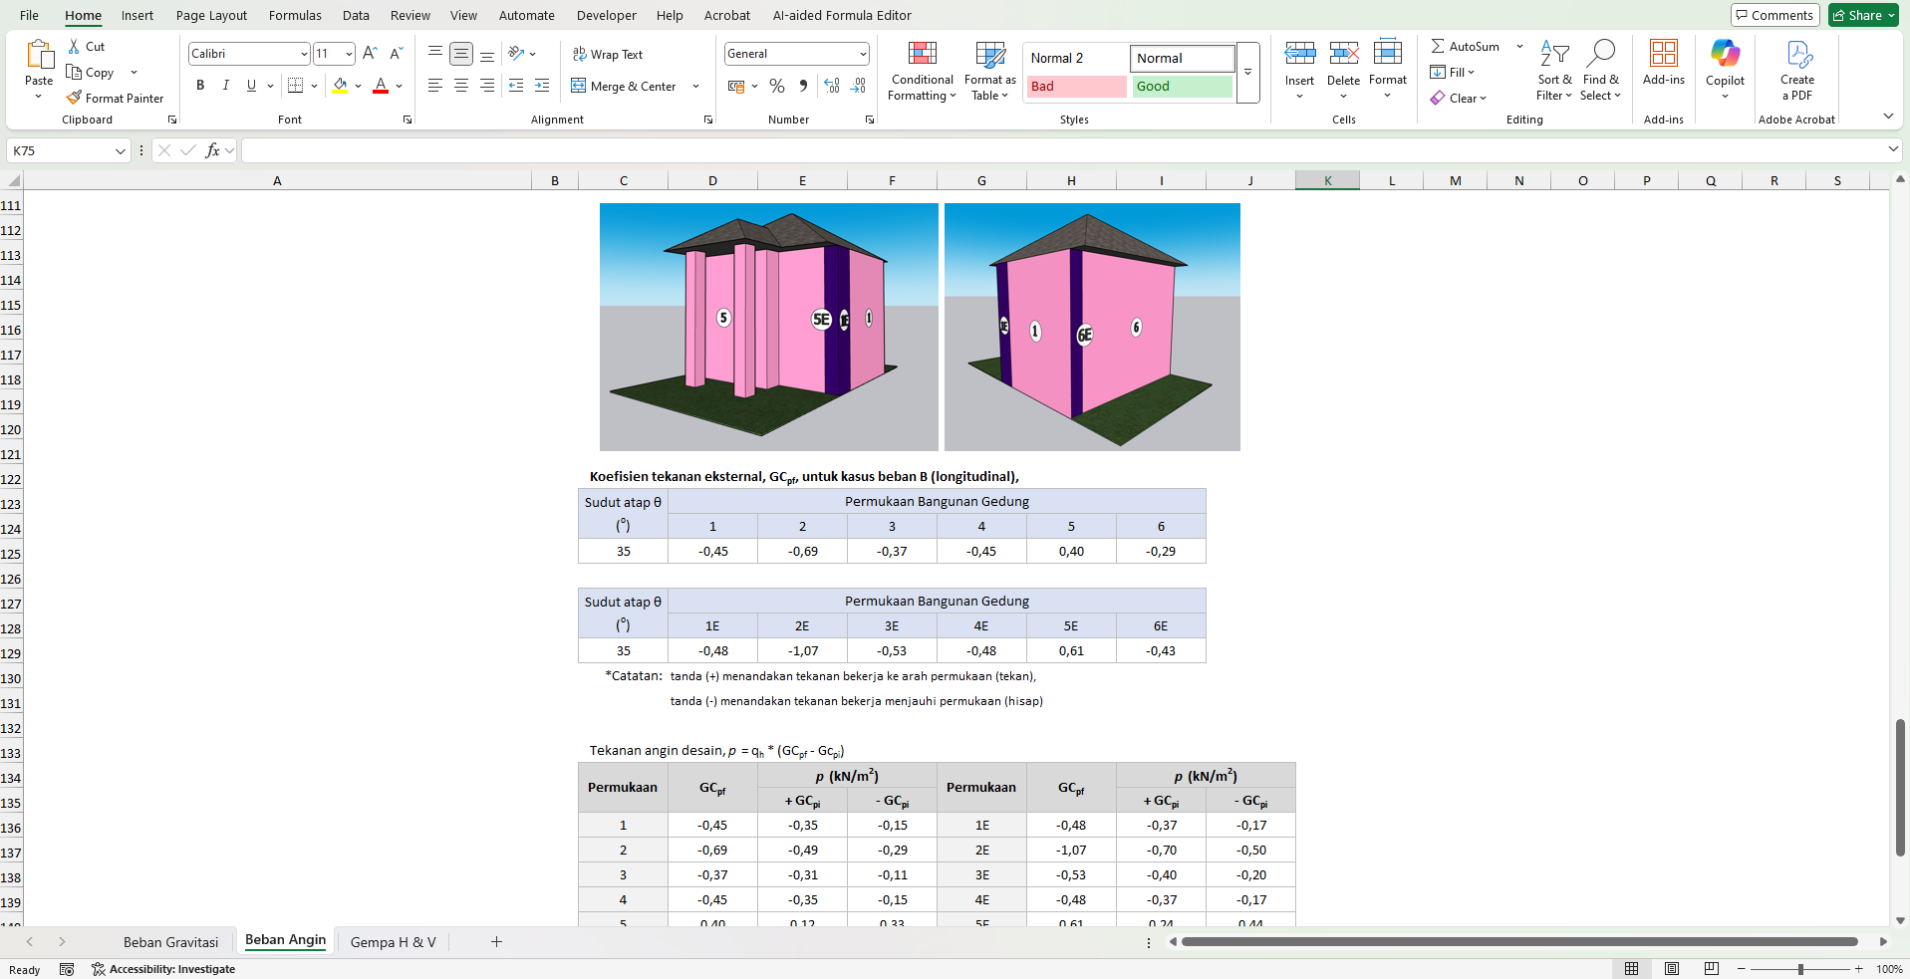Expand the Name Box dropdown arrow
The height and width of the screenshot is (979, 1910).
tap(121, 151)
